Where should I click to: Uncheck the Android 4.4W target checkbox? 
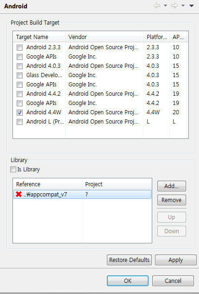click(19, 112)
